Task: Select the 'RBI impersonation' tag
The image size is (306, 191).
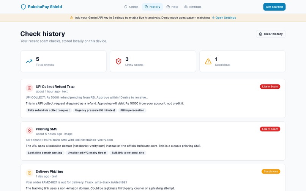Action: click(132, 110)
